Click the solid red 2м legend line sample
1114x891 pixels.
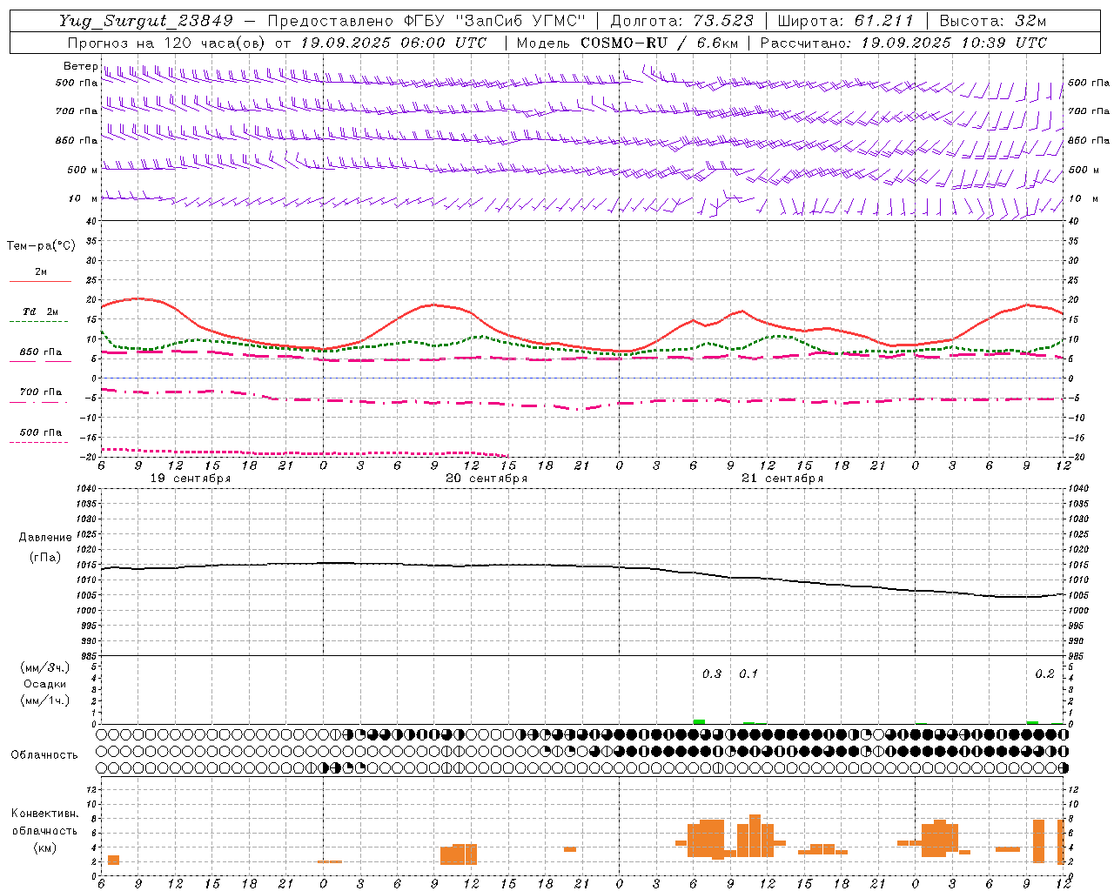click(40, 281)
